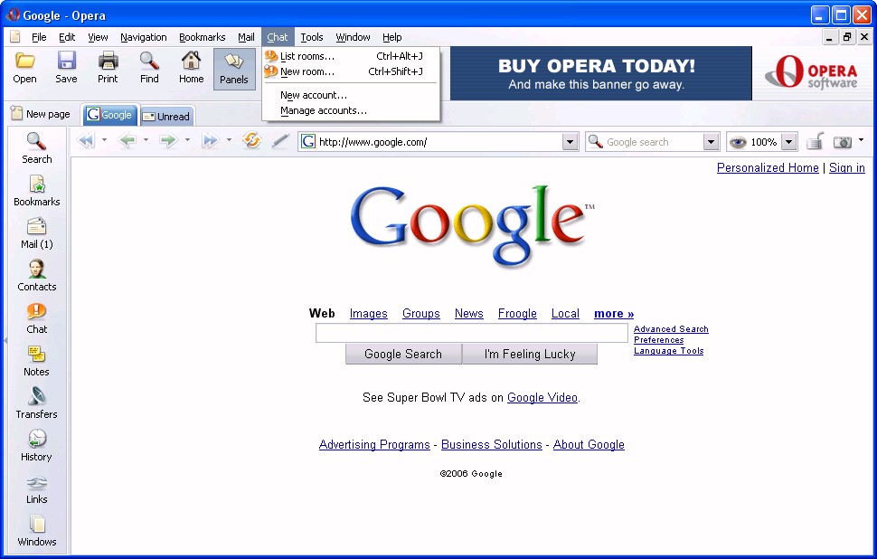Collapse the panel via its left edge handle

[x=5, y=340]
